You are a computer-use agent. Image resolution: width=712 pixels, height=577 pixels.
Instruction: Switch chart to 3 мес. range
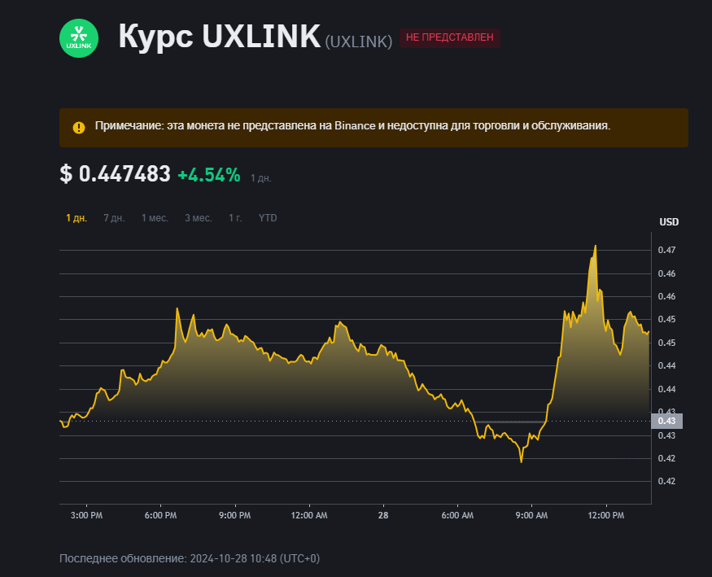click(x=199, y=218)
